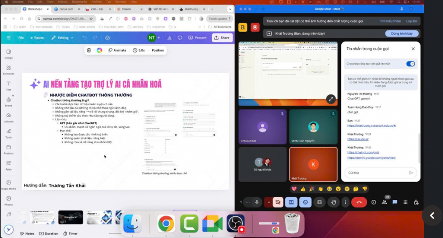
Task: Send the thumbs up reaction emoji
Action: (x=303, y=189)
